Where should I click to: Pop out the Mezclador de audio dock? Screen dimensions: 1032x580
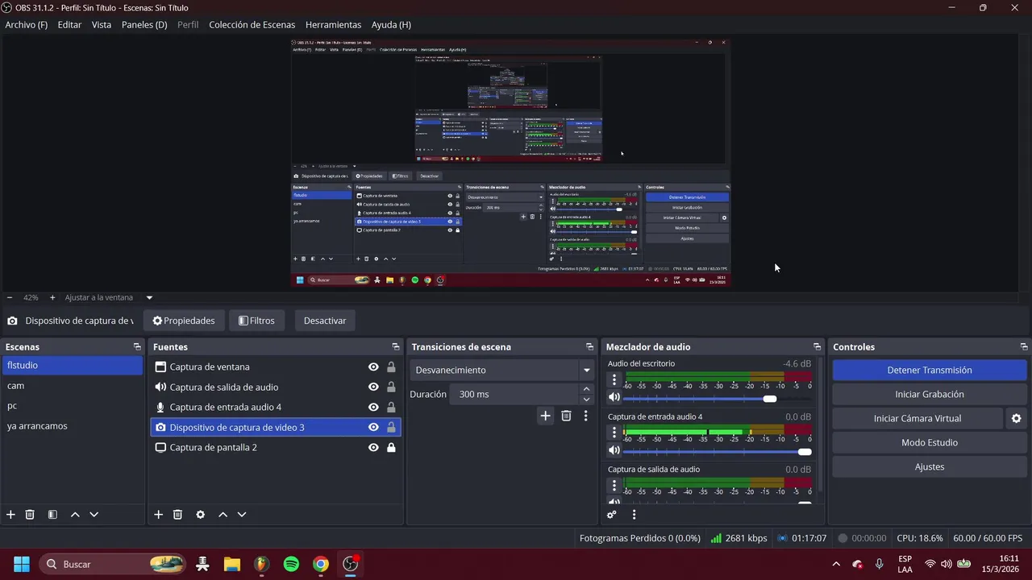coord(817,346)
